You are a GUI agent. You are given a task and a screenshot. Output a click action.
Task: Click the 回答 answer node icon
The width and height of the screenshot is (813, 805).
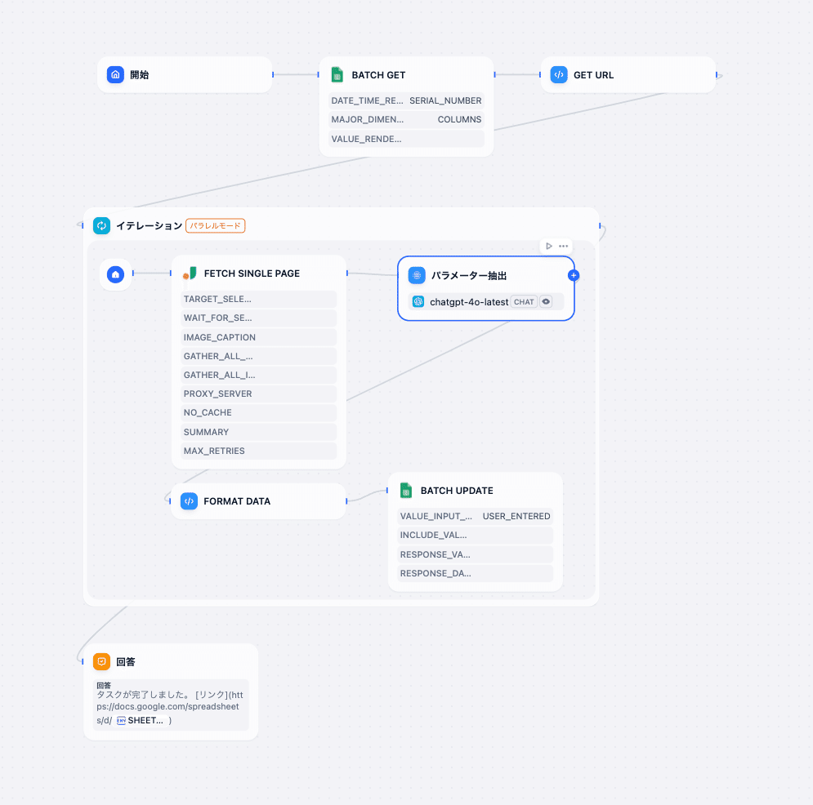point(101,661)
